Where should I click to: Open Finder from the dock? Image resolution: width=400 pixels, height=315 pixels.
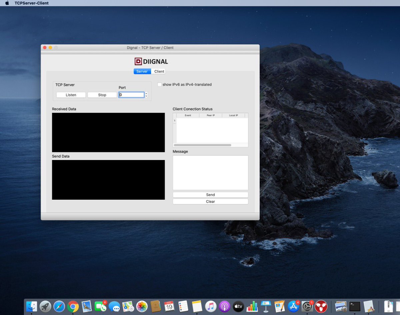click(32, 306)
